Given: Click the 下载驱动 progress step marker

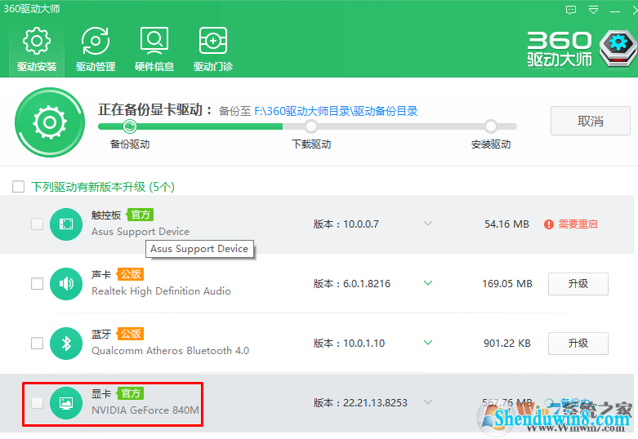Looking at the screenshot, I should click(x=311, y=126).
